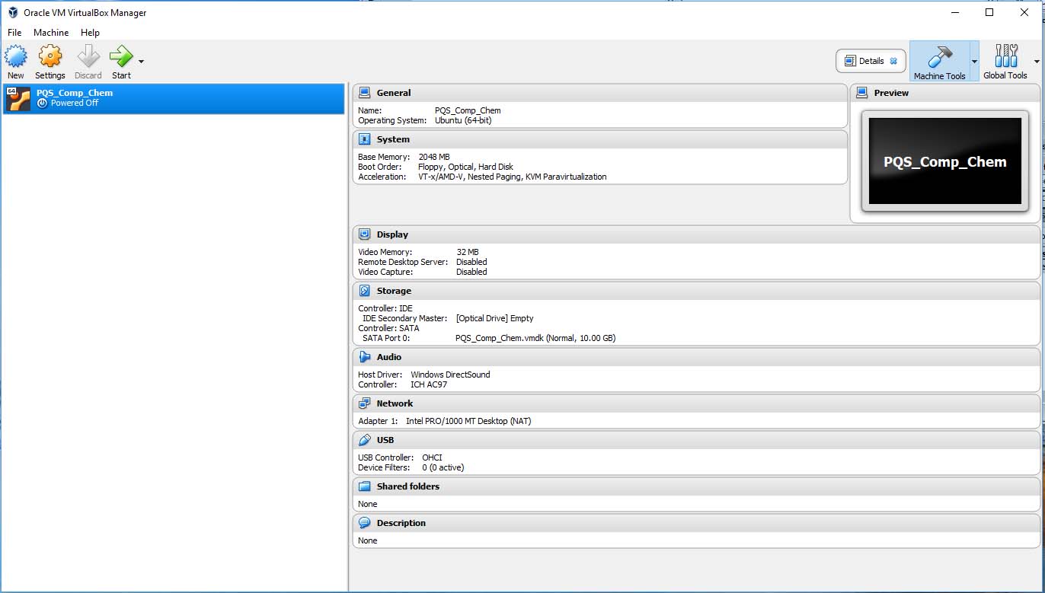Click the System section chip icon
The image size is (1045, 593).
[x=364, y=139]
